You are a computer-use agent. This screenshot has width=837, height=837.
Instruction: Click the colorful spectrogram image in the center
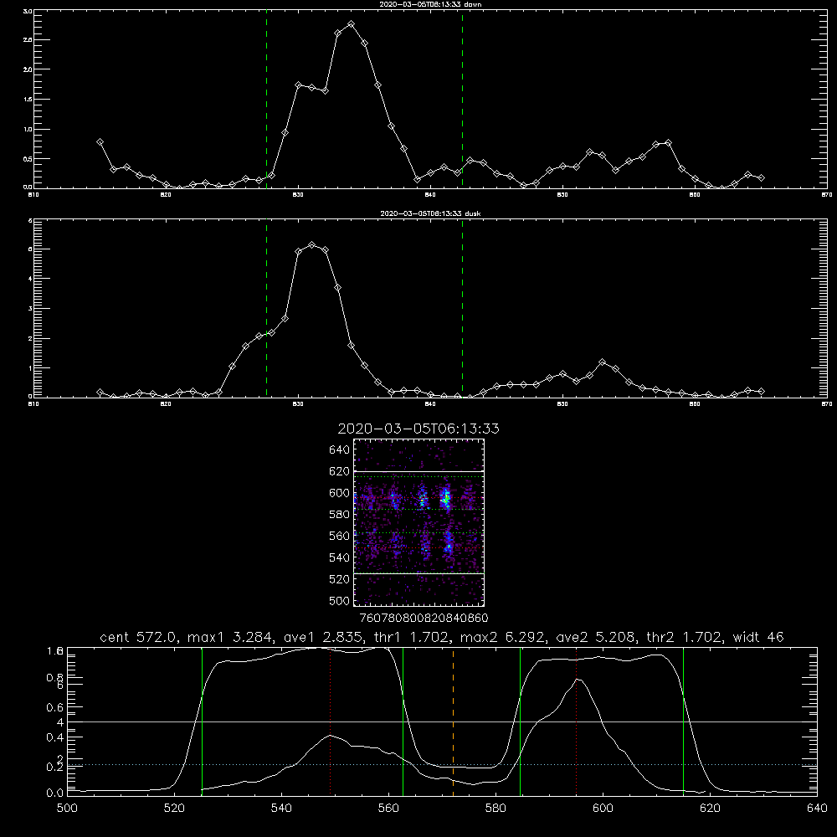pyautogui.click(x=418, y=522)
